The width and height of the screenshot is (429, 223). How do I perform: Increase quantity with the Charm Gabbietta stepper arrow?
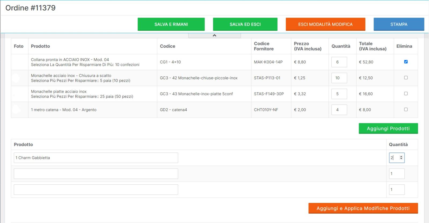click(401, 157)
